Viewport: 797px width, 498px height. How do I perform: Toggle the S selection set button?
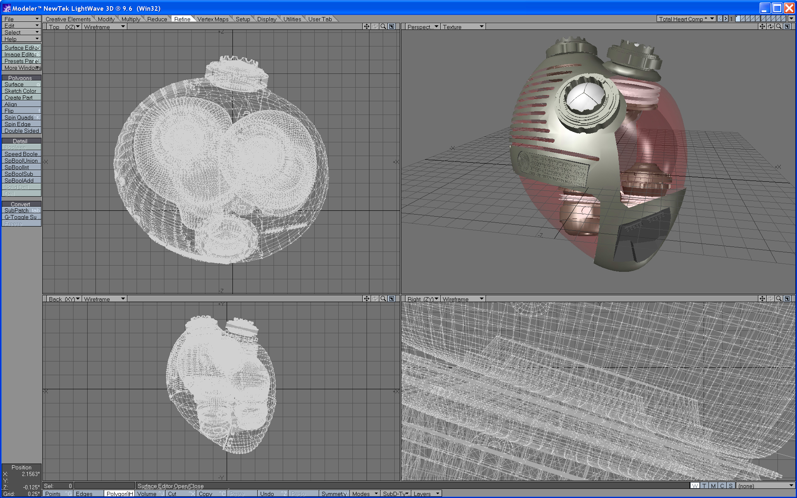[x=731, y=486]
